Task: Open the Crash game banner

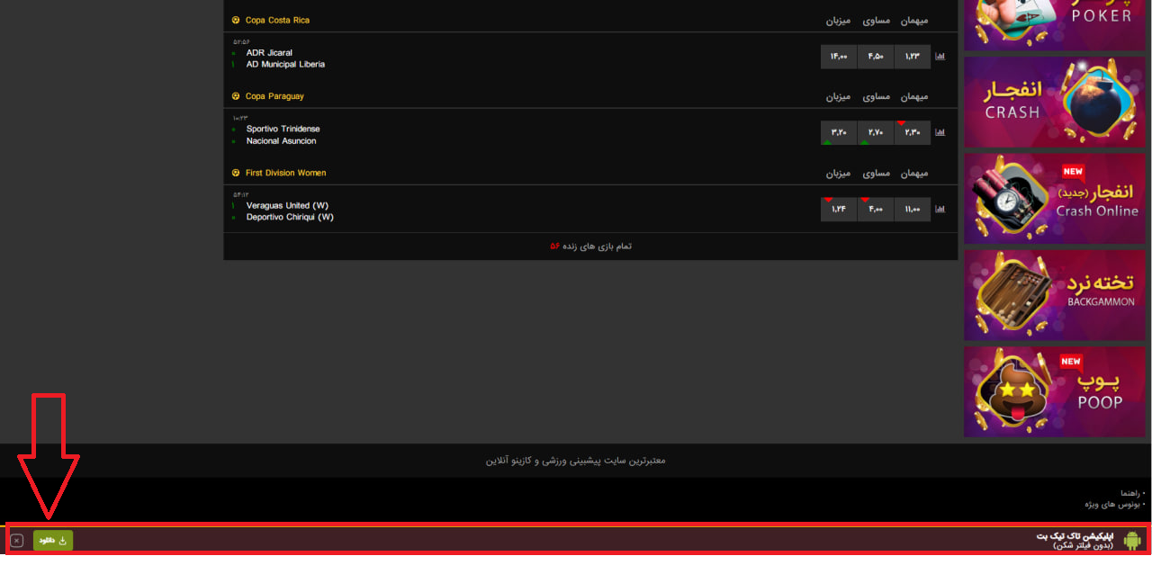Action: 1056,102
